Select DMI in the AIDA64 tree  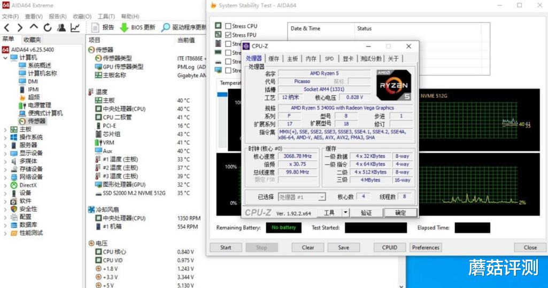click(x=33, y=81)
